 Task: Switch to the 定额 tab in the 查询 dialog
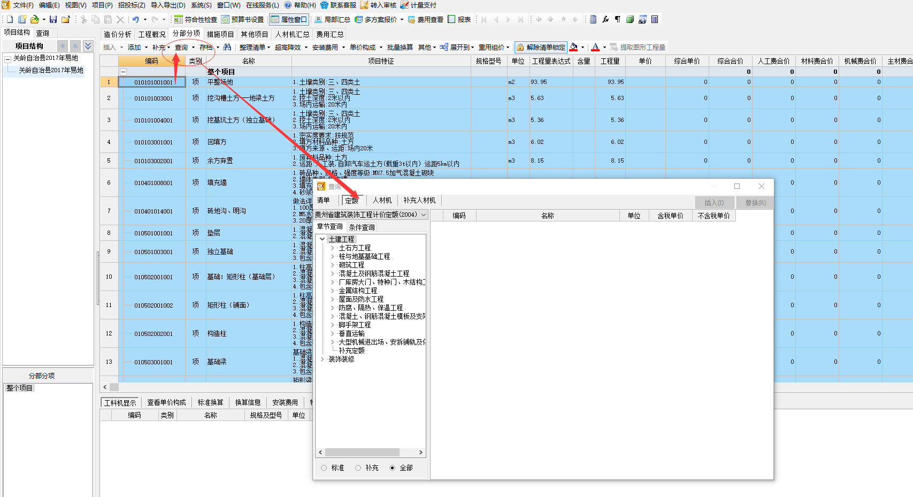click(x=352, y=201)
